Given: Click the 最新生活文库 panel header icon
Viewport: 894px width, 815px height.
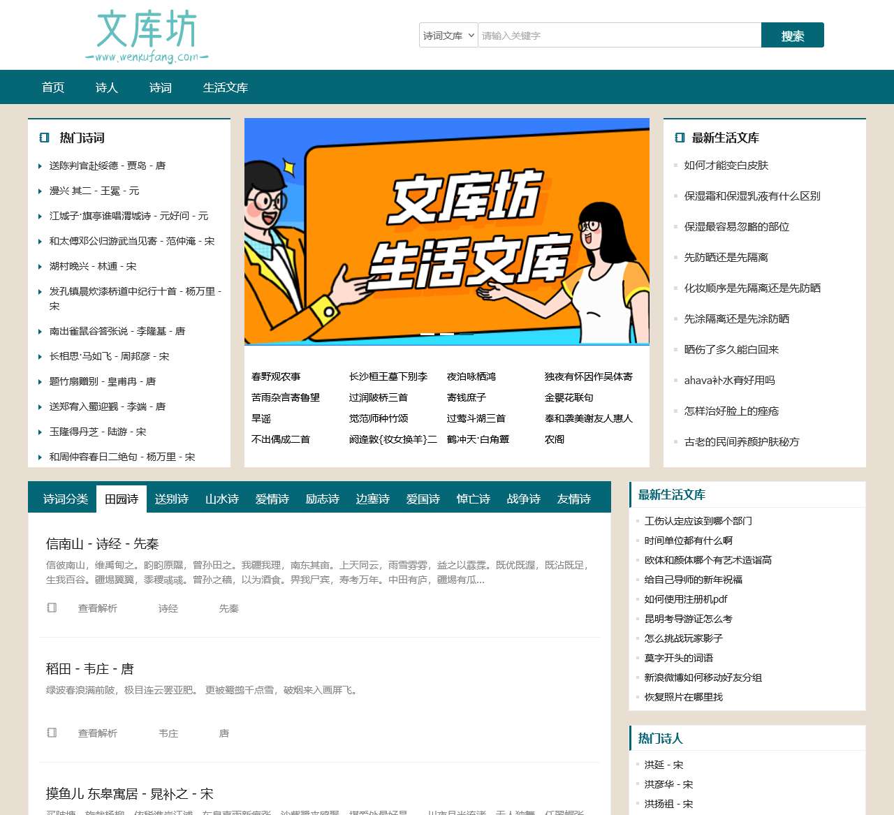Looking at the screenshot, I should 678,138.
